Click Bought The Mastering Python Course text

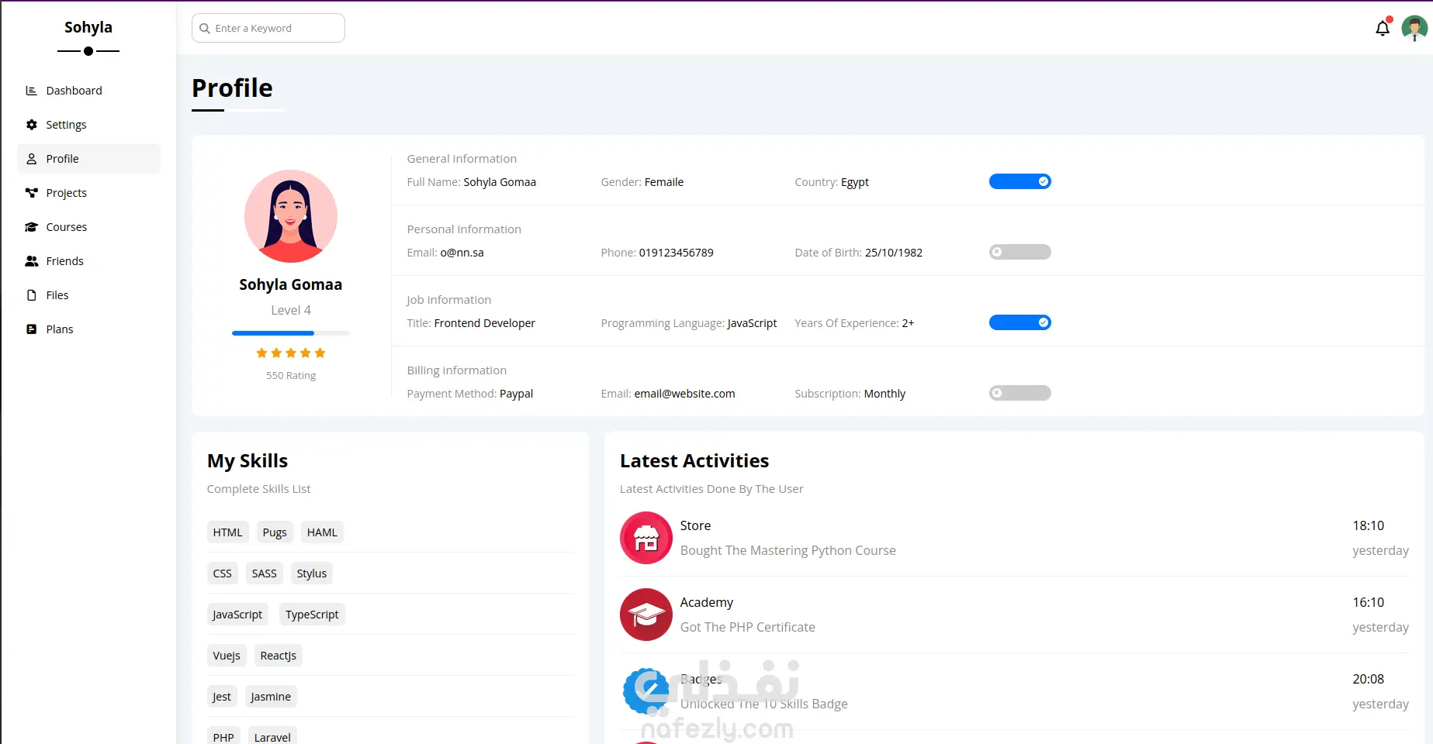pyautogui.click(x=788, y=550)
